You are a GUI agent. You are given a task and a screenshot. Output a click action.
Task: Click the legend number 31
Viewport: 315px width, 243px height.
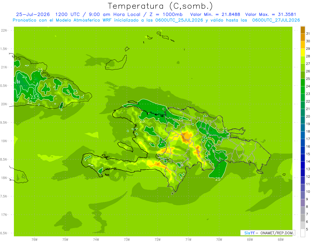coord(308,33)
